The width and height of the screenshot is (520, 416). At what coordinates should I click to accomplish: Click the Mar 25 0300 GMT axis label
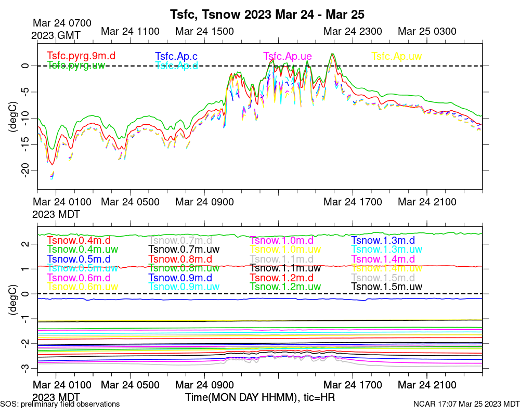click(427, 31)
